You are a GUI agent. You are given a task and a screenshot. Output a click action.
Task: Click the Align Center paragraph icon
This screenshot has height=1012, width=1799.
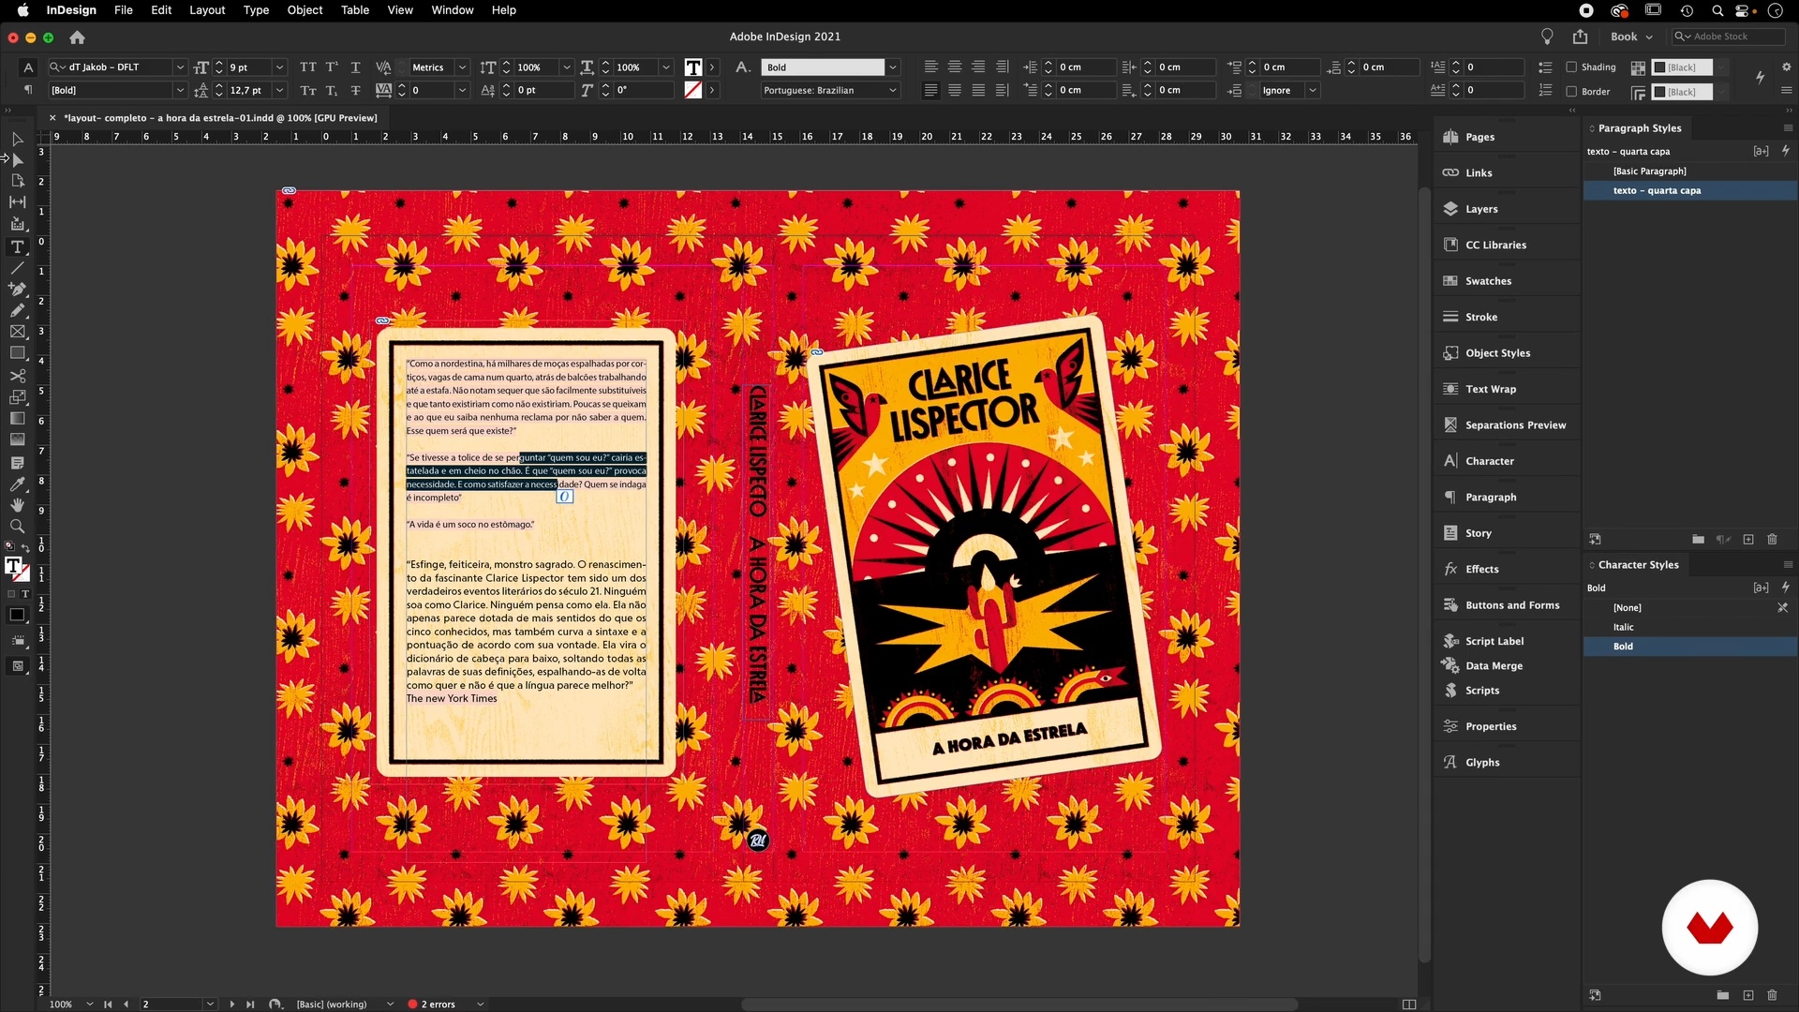[955, 67]
